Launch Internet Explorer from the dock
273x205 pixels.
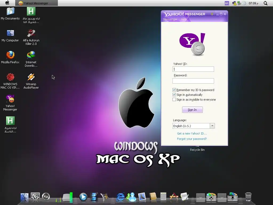coord(121,197)
